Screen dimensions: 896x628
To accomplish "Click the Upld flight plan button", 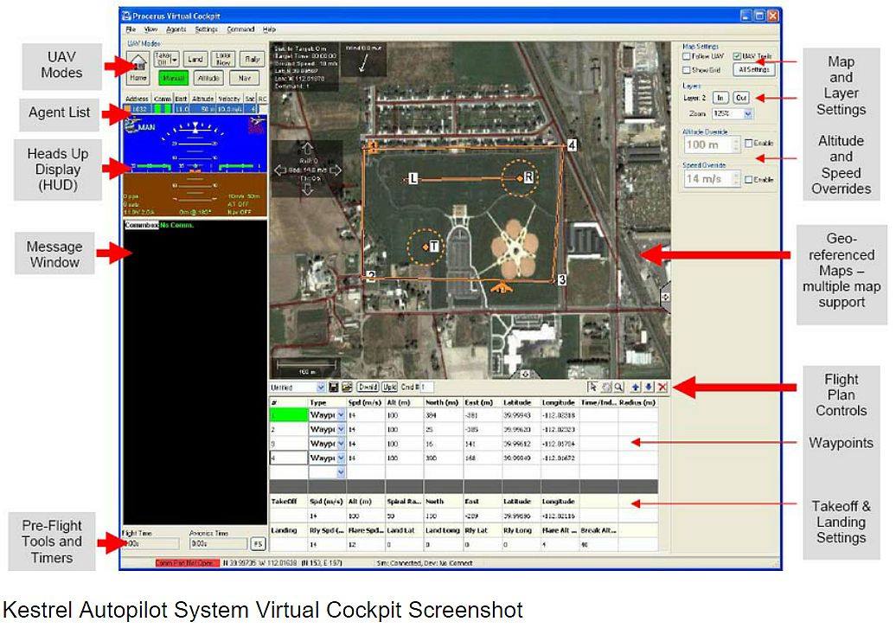I will pyautogui.click(x=390, y=387).
